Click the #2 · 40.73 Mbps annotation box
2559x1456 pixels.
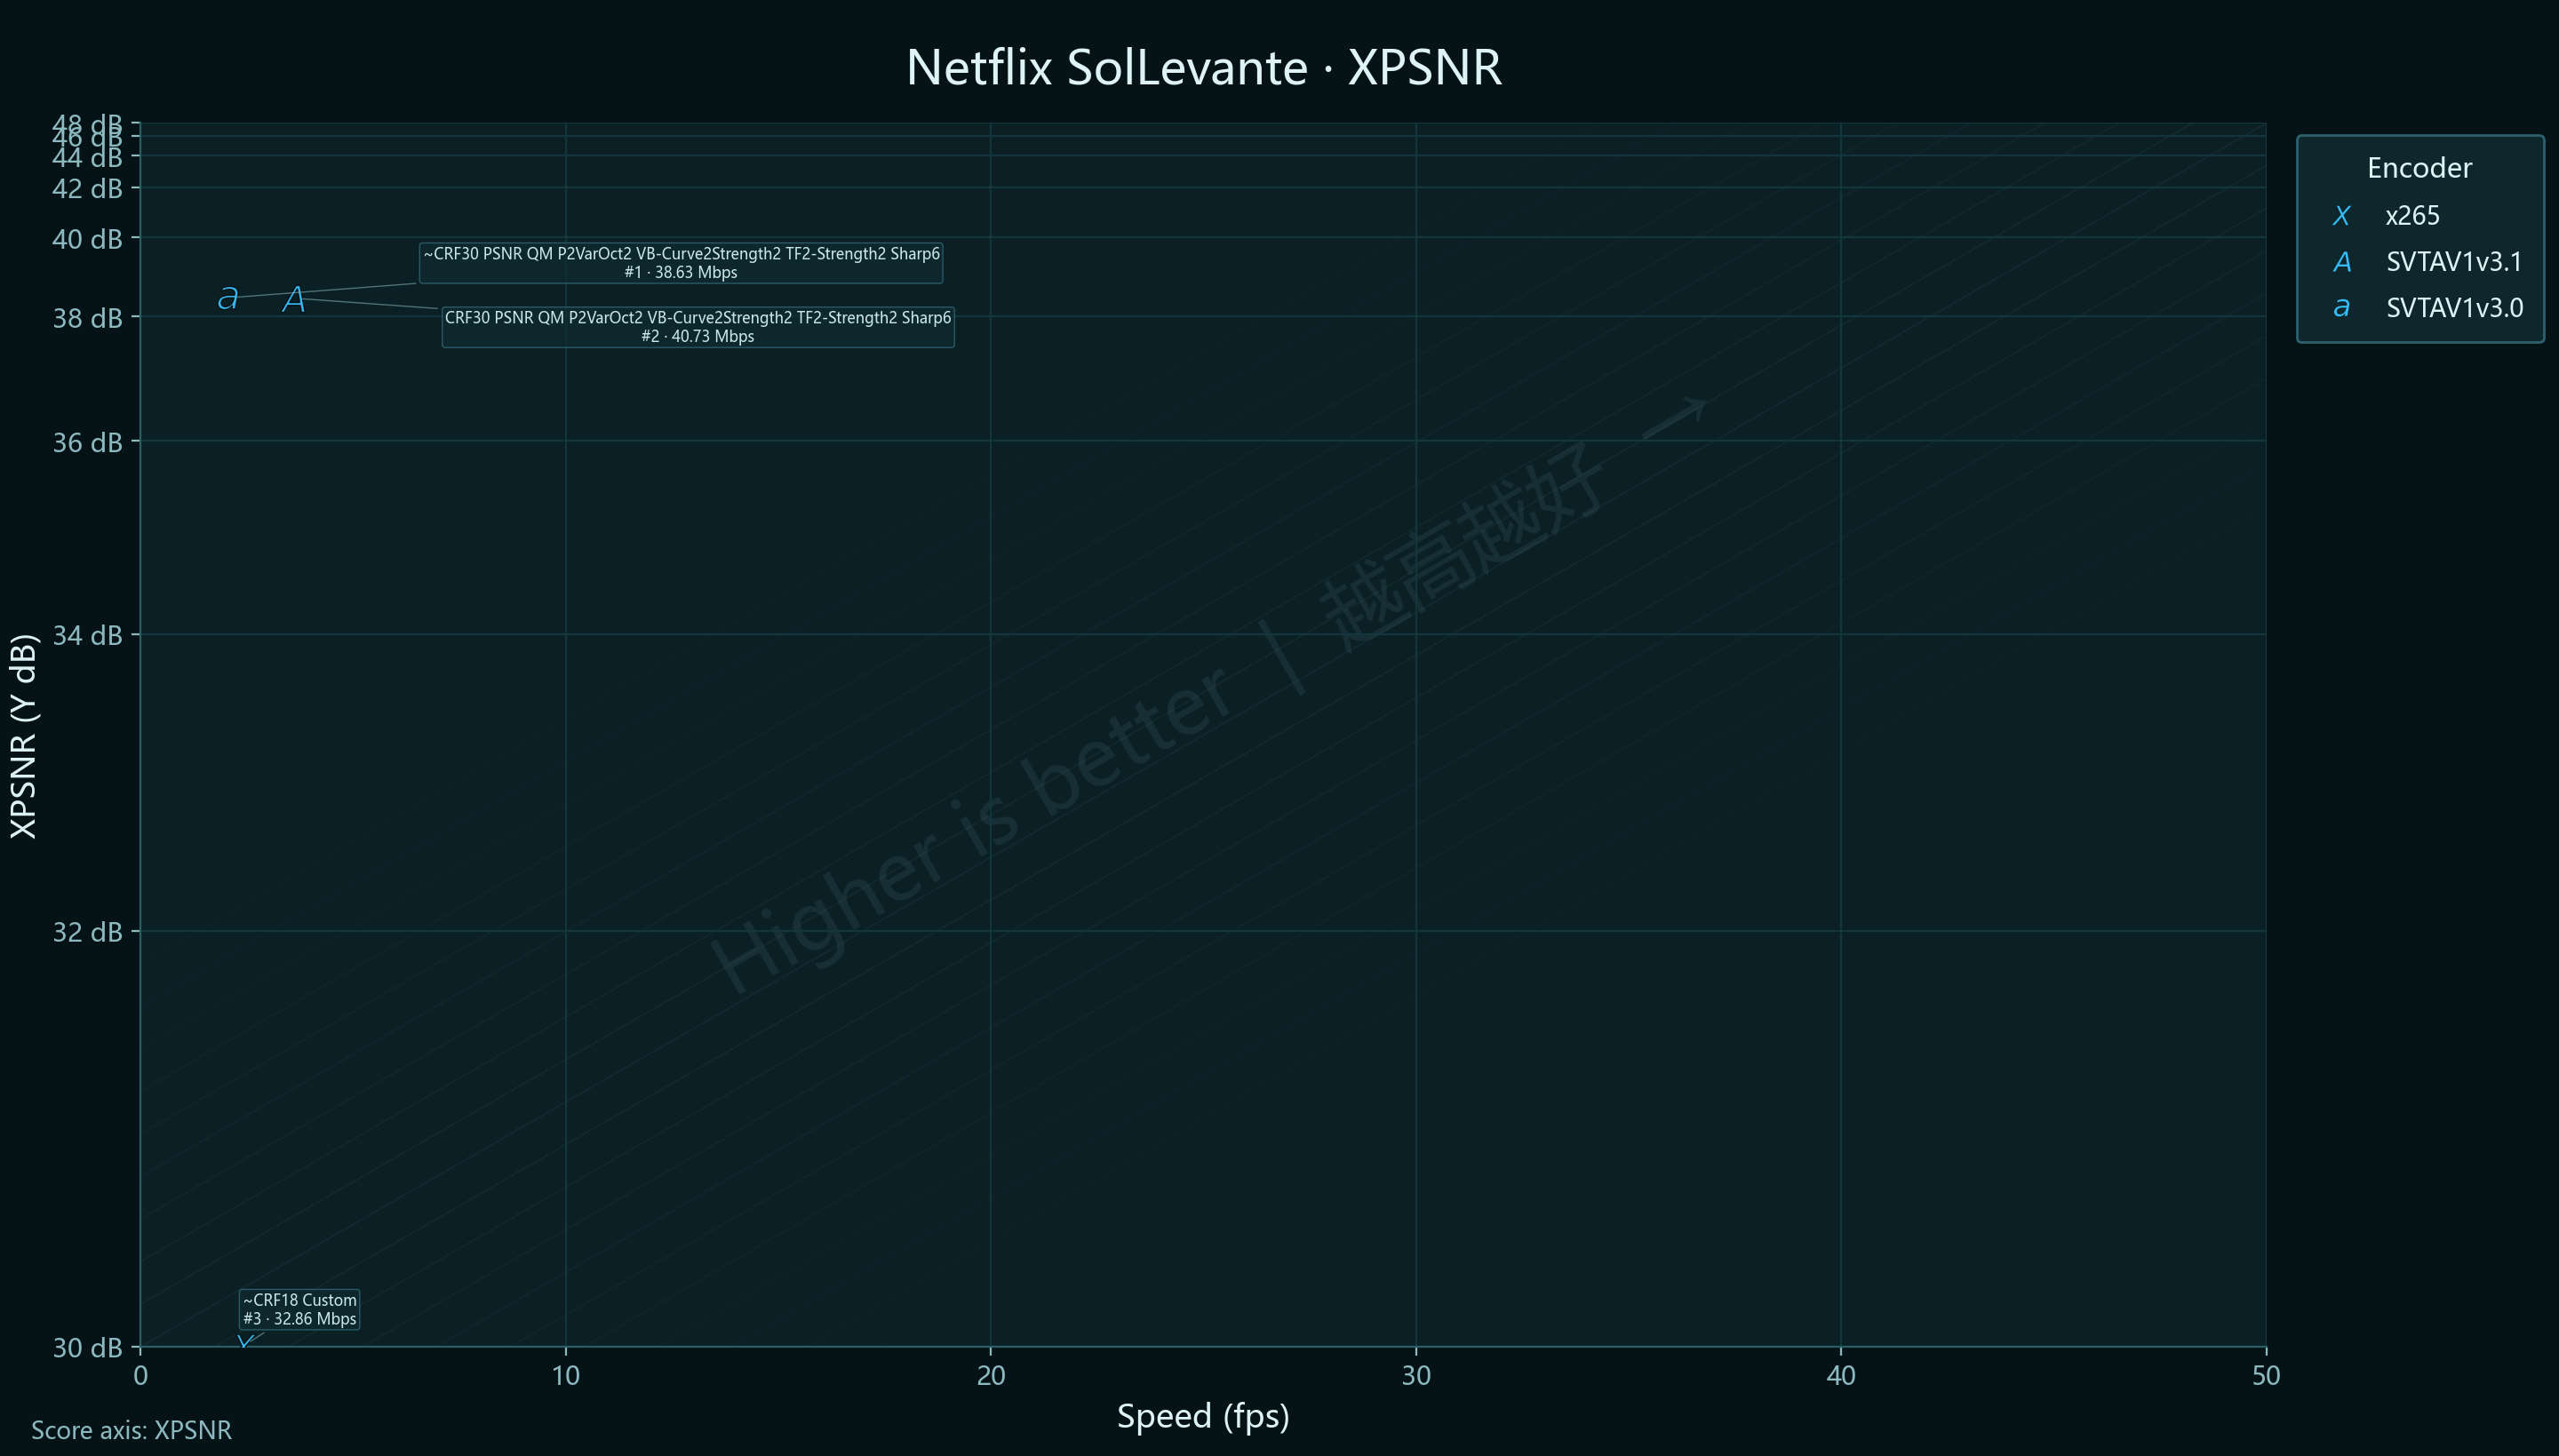click(x=698, y=327)
